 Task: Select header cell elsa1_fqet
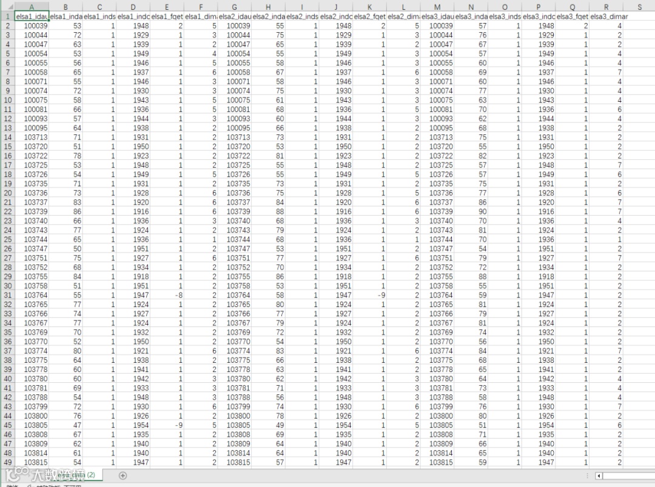click(167, 16)
